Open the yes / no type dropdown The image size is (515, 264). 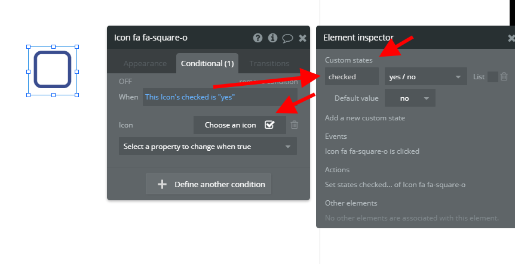pos(425,77)
